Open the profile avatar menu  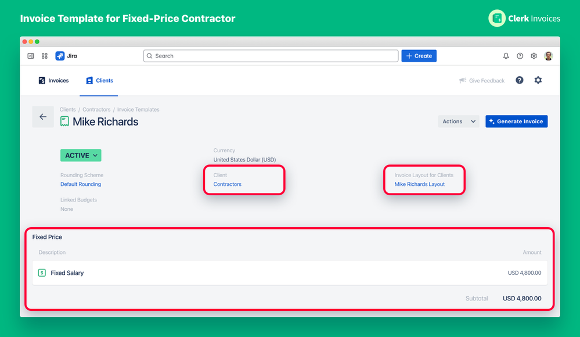pyautogui.click(x=549, y=56)
